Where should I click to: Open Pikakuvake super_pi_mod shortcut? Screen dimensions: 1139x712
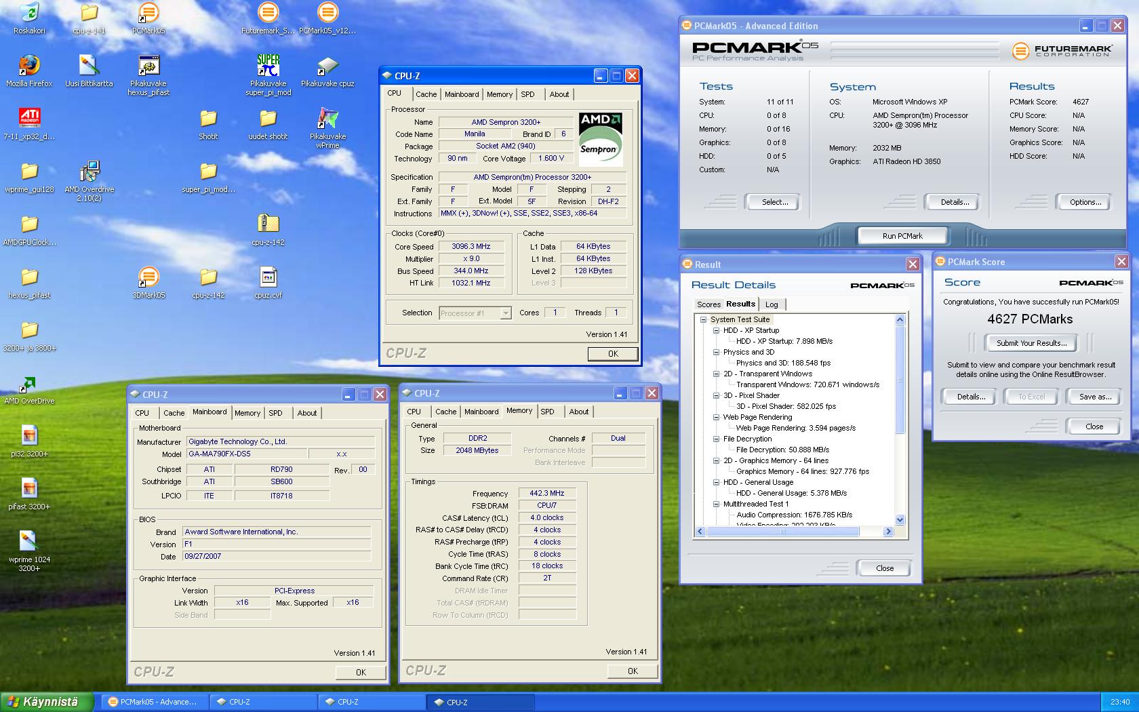tap(268, 66)
